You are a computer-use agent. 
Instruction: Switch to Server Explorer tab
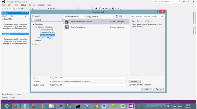[x=8, y=94]
